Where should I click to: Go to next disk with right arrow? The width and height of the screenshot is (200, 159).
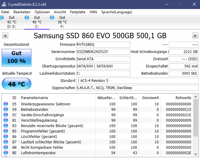pyautogui.click(x=195, y=36)
